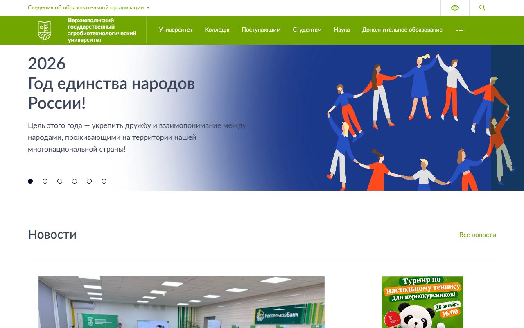Viewport: 524px width, 328px height.
Task: Open Дополнительное образование menu
Action: [402, 30]
